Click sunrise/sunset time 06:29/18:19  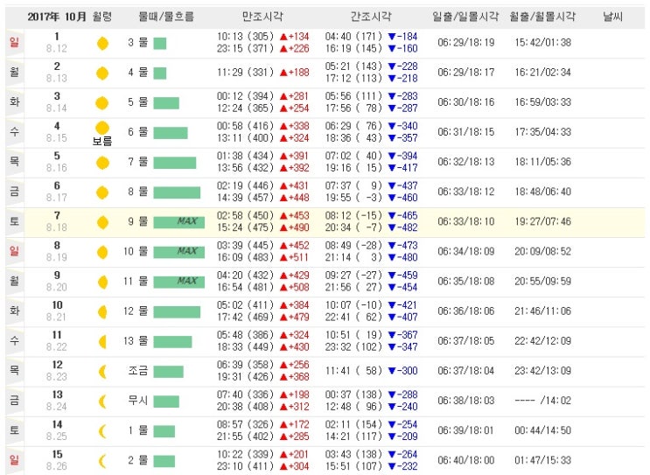pos(466,43)
